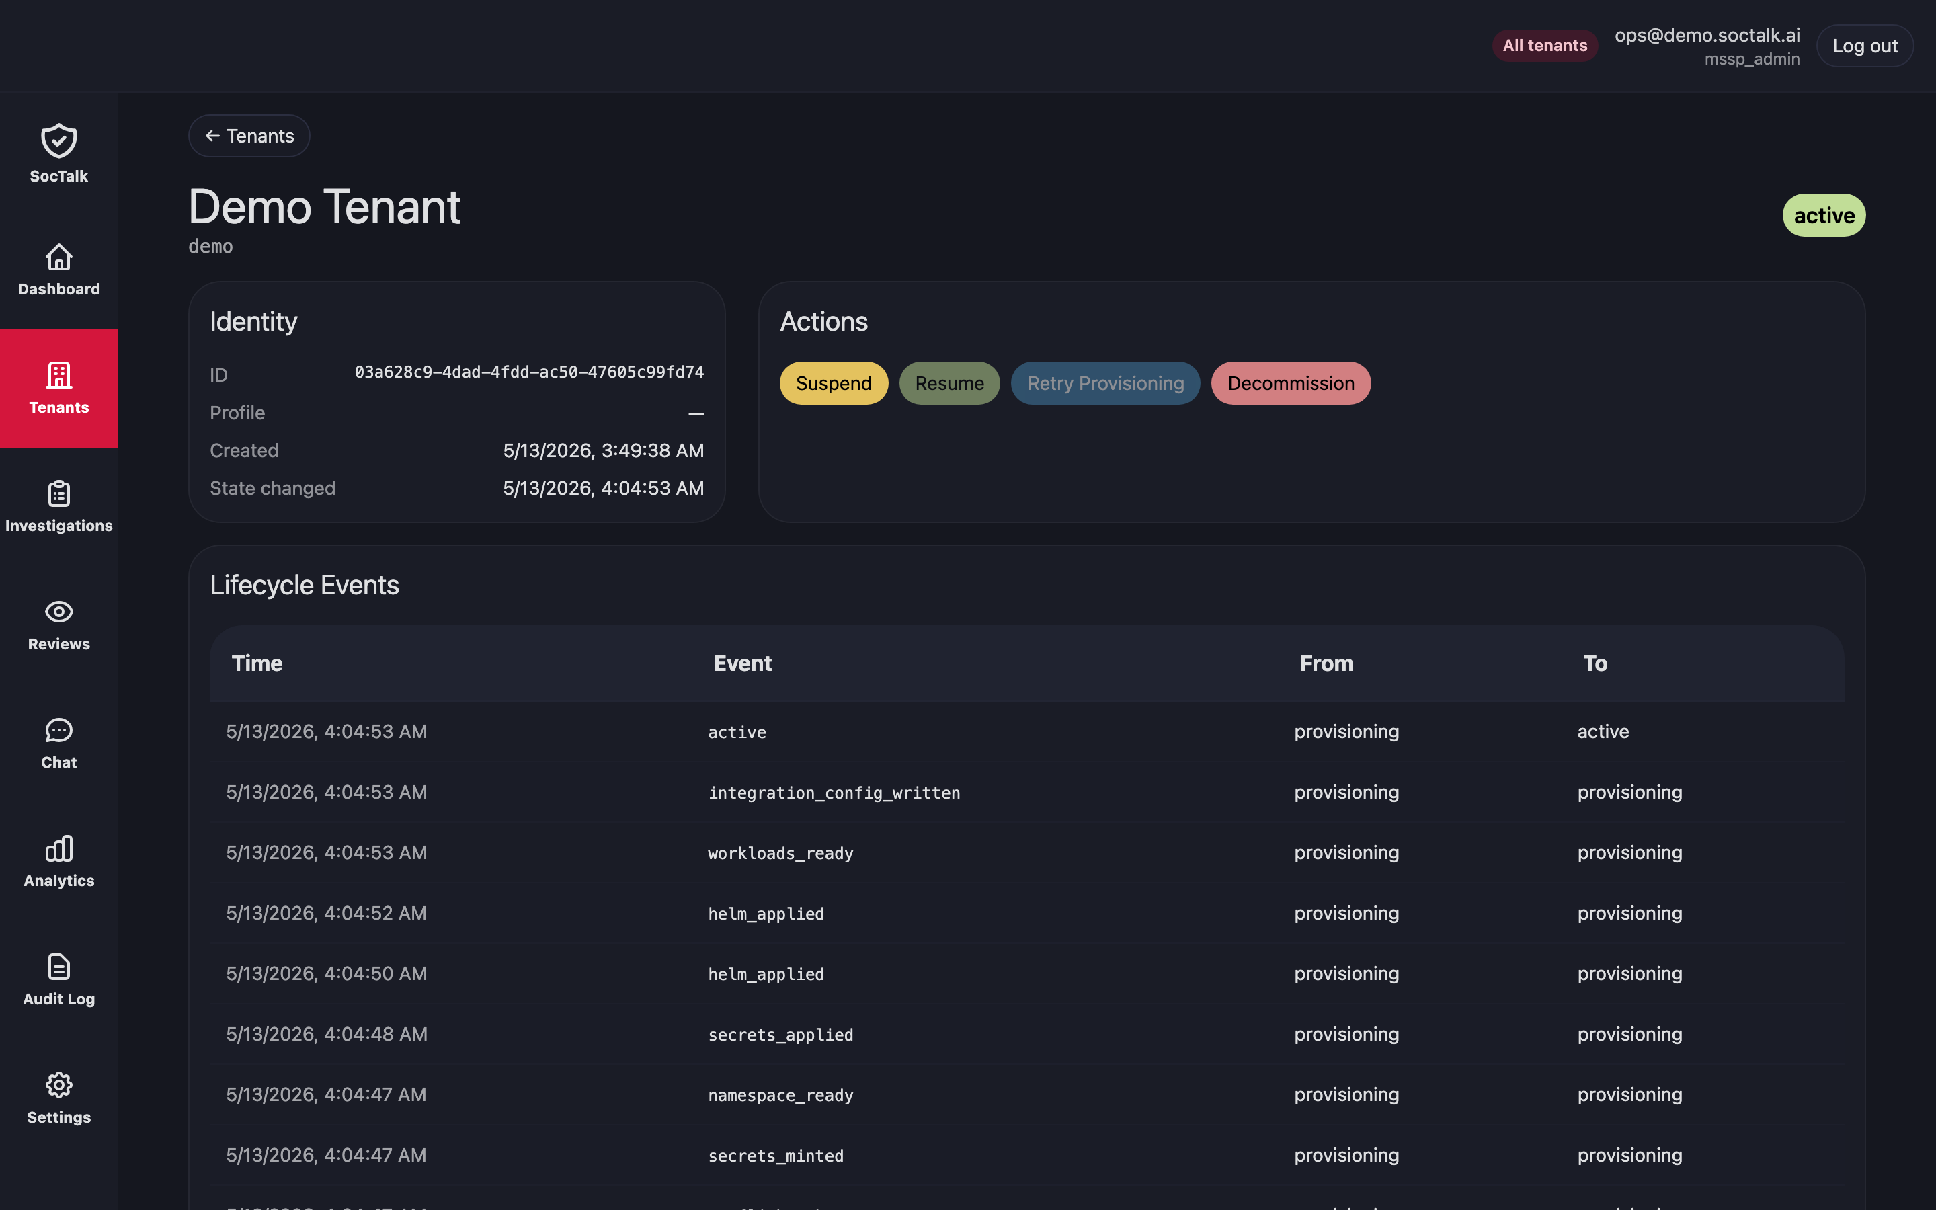
Task: Click the State changed timestamp value
Action: pyautogui.click(x=603, y=488)
